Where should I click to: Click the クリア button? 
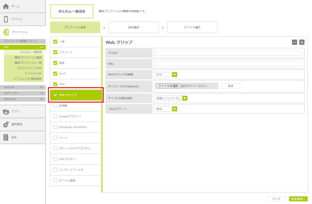(276, 199)
